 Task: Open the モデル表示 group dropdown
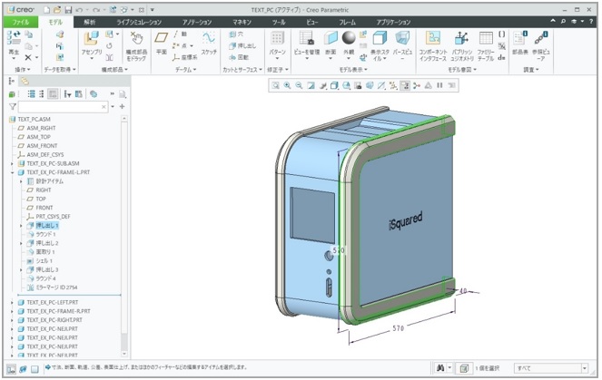tap(353, 70)
